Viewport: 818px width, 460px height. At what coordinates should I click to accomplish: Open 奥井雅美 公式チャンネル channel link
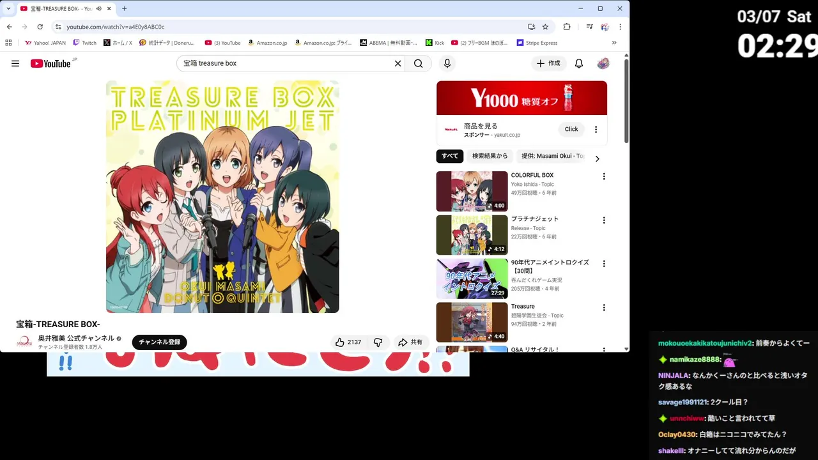[76, 338]
